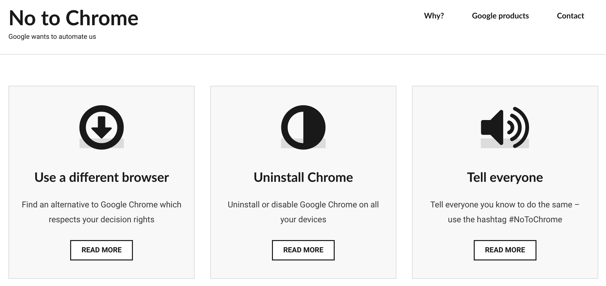The height and width of the screenshot is (286, 606).
Task: Click the loudspeaker volume icon
Action: (x=505, y=127)
